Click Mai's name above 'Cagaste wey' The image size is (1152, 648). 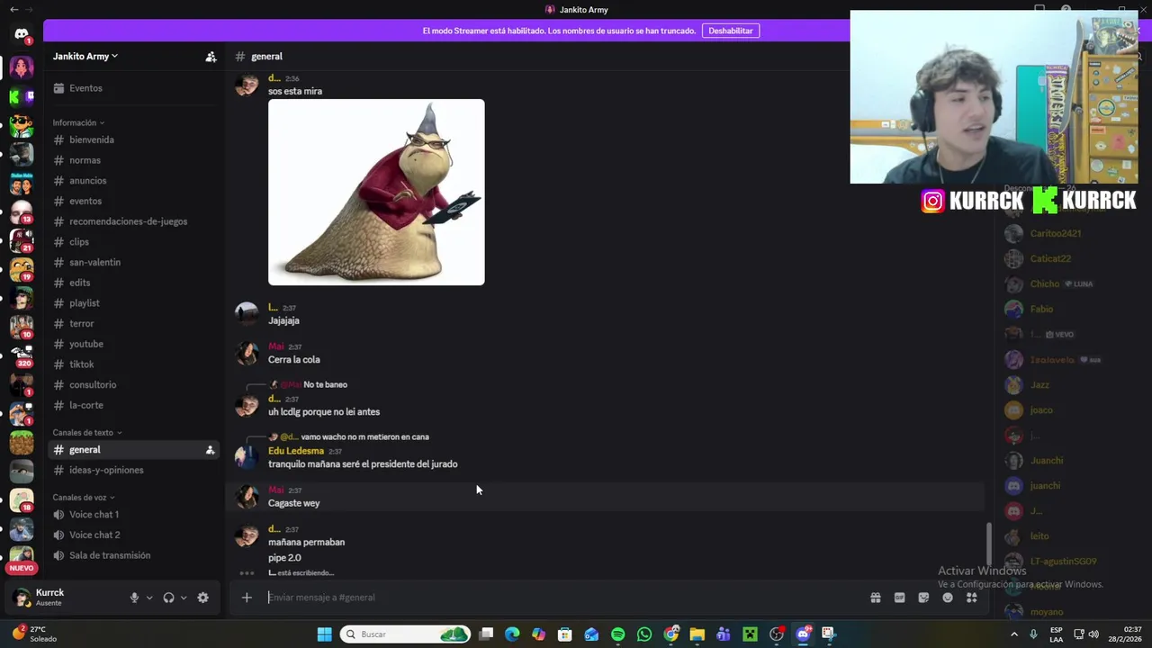[x=275, y=490]
